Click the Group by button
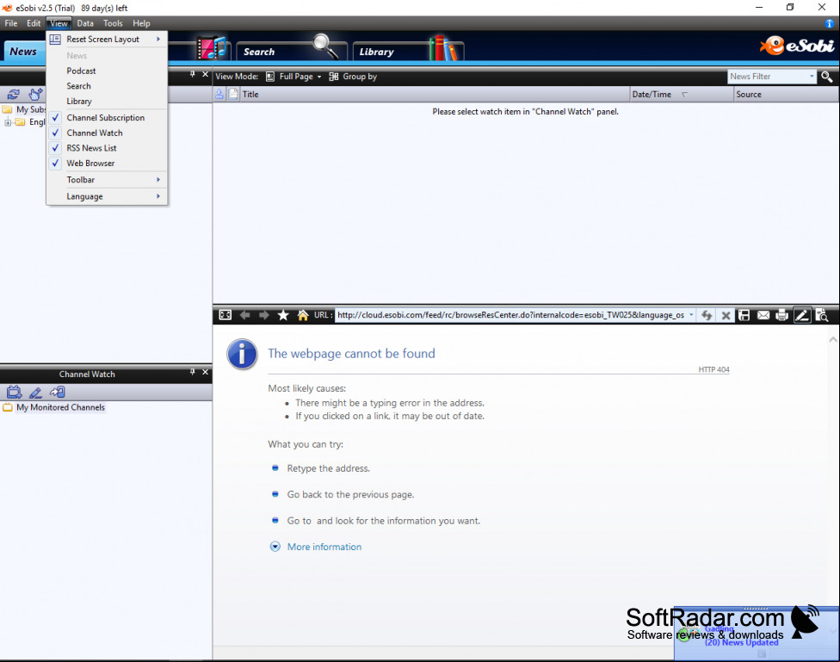This screenshot has height=662, width=840. [353, 77]
